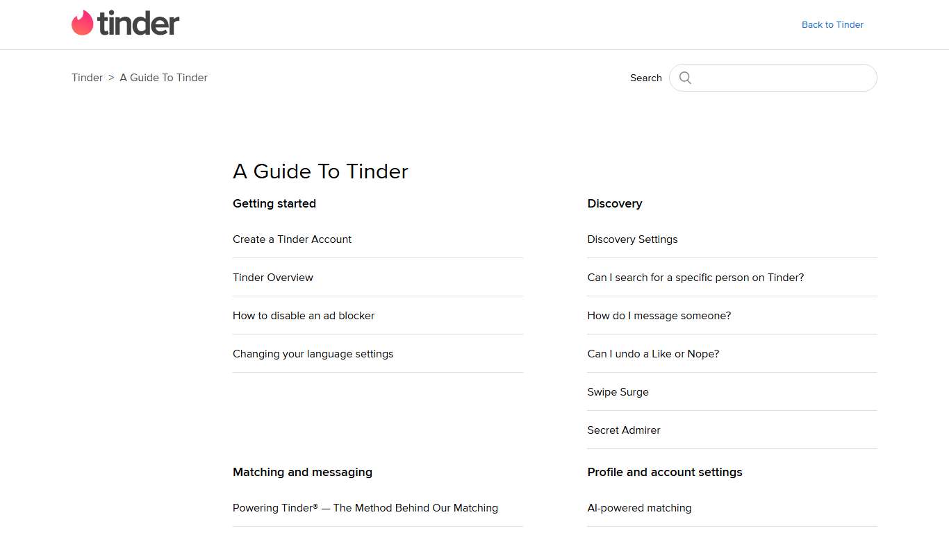949x533 pixels.
Task: Open the Swipe Surge article
Action: (x=618, y=391)
